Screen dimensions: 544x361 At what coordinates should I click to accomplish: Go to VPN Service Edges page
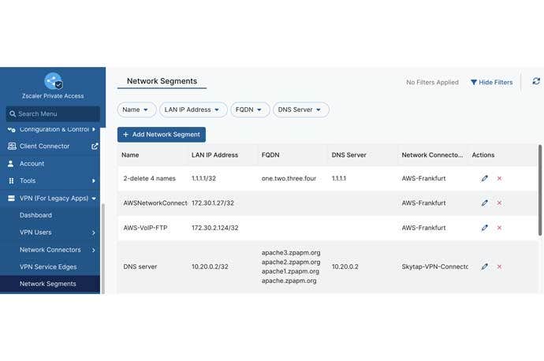pyautogui.click(x=50, y=267)
